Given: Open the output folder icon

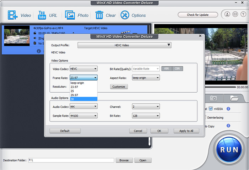Looking at the screenshot, I should pyautogui.click(x=234, y=98).
